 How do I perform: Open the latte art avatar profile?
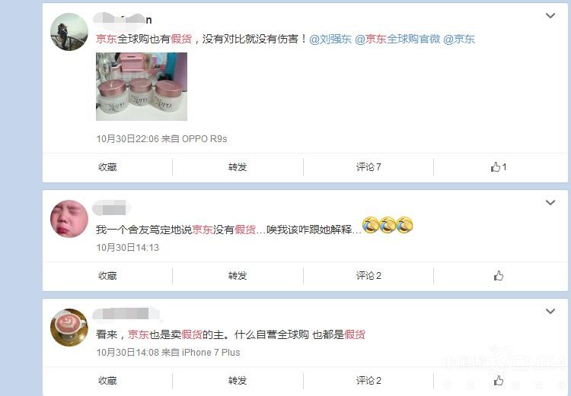pos(69,328)
